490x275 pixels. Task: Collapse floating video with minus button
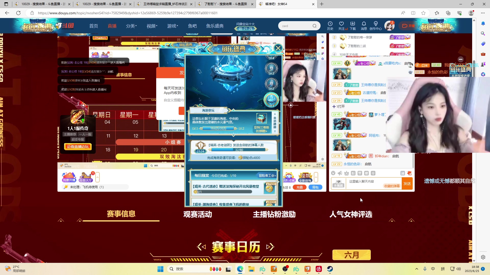pyautogui.click(x=460, y=59)
